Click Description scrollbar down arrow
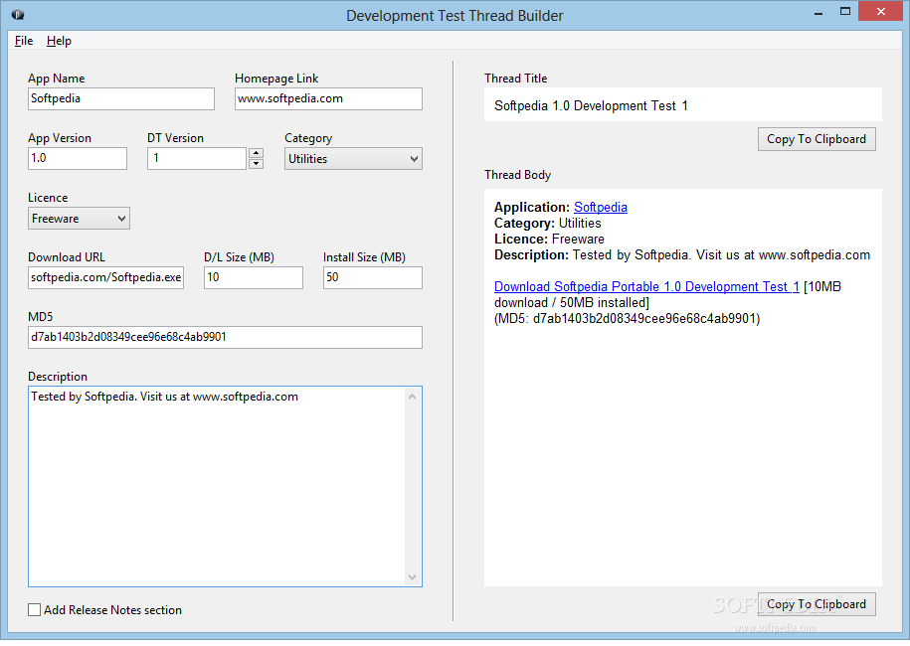The image size is (910, 646). click(x=412, y=577)
